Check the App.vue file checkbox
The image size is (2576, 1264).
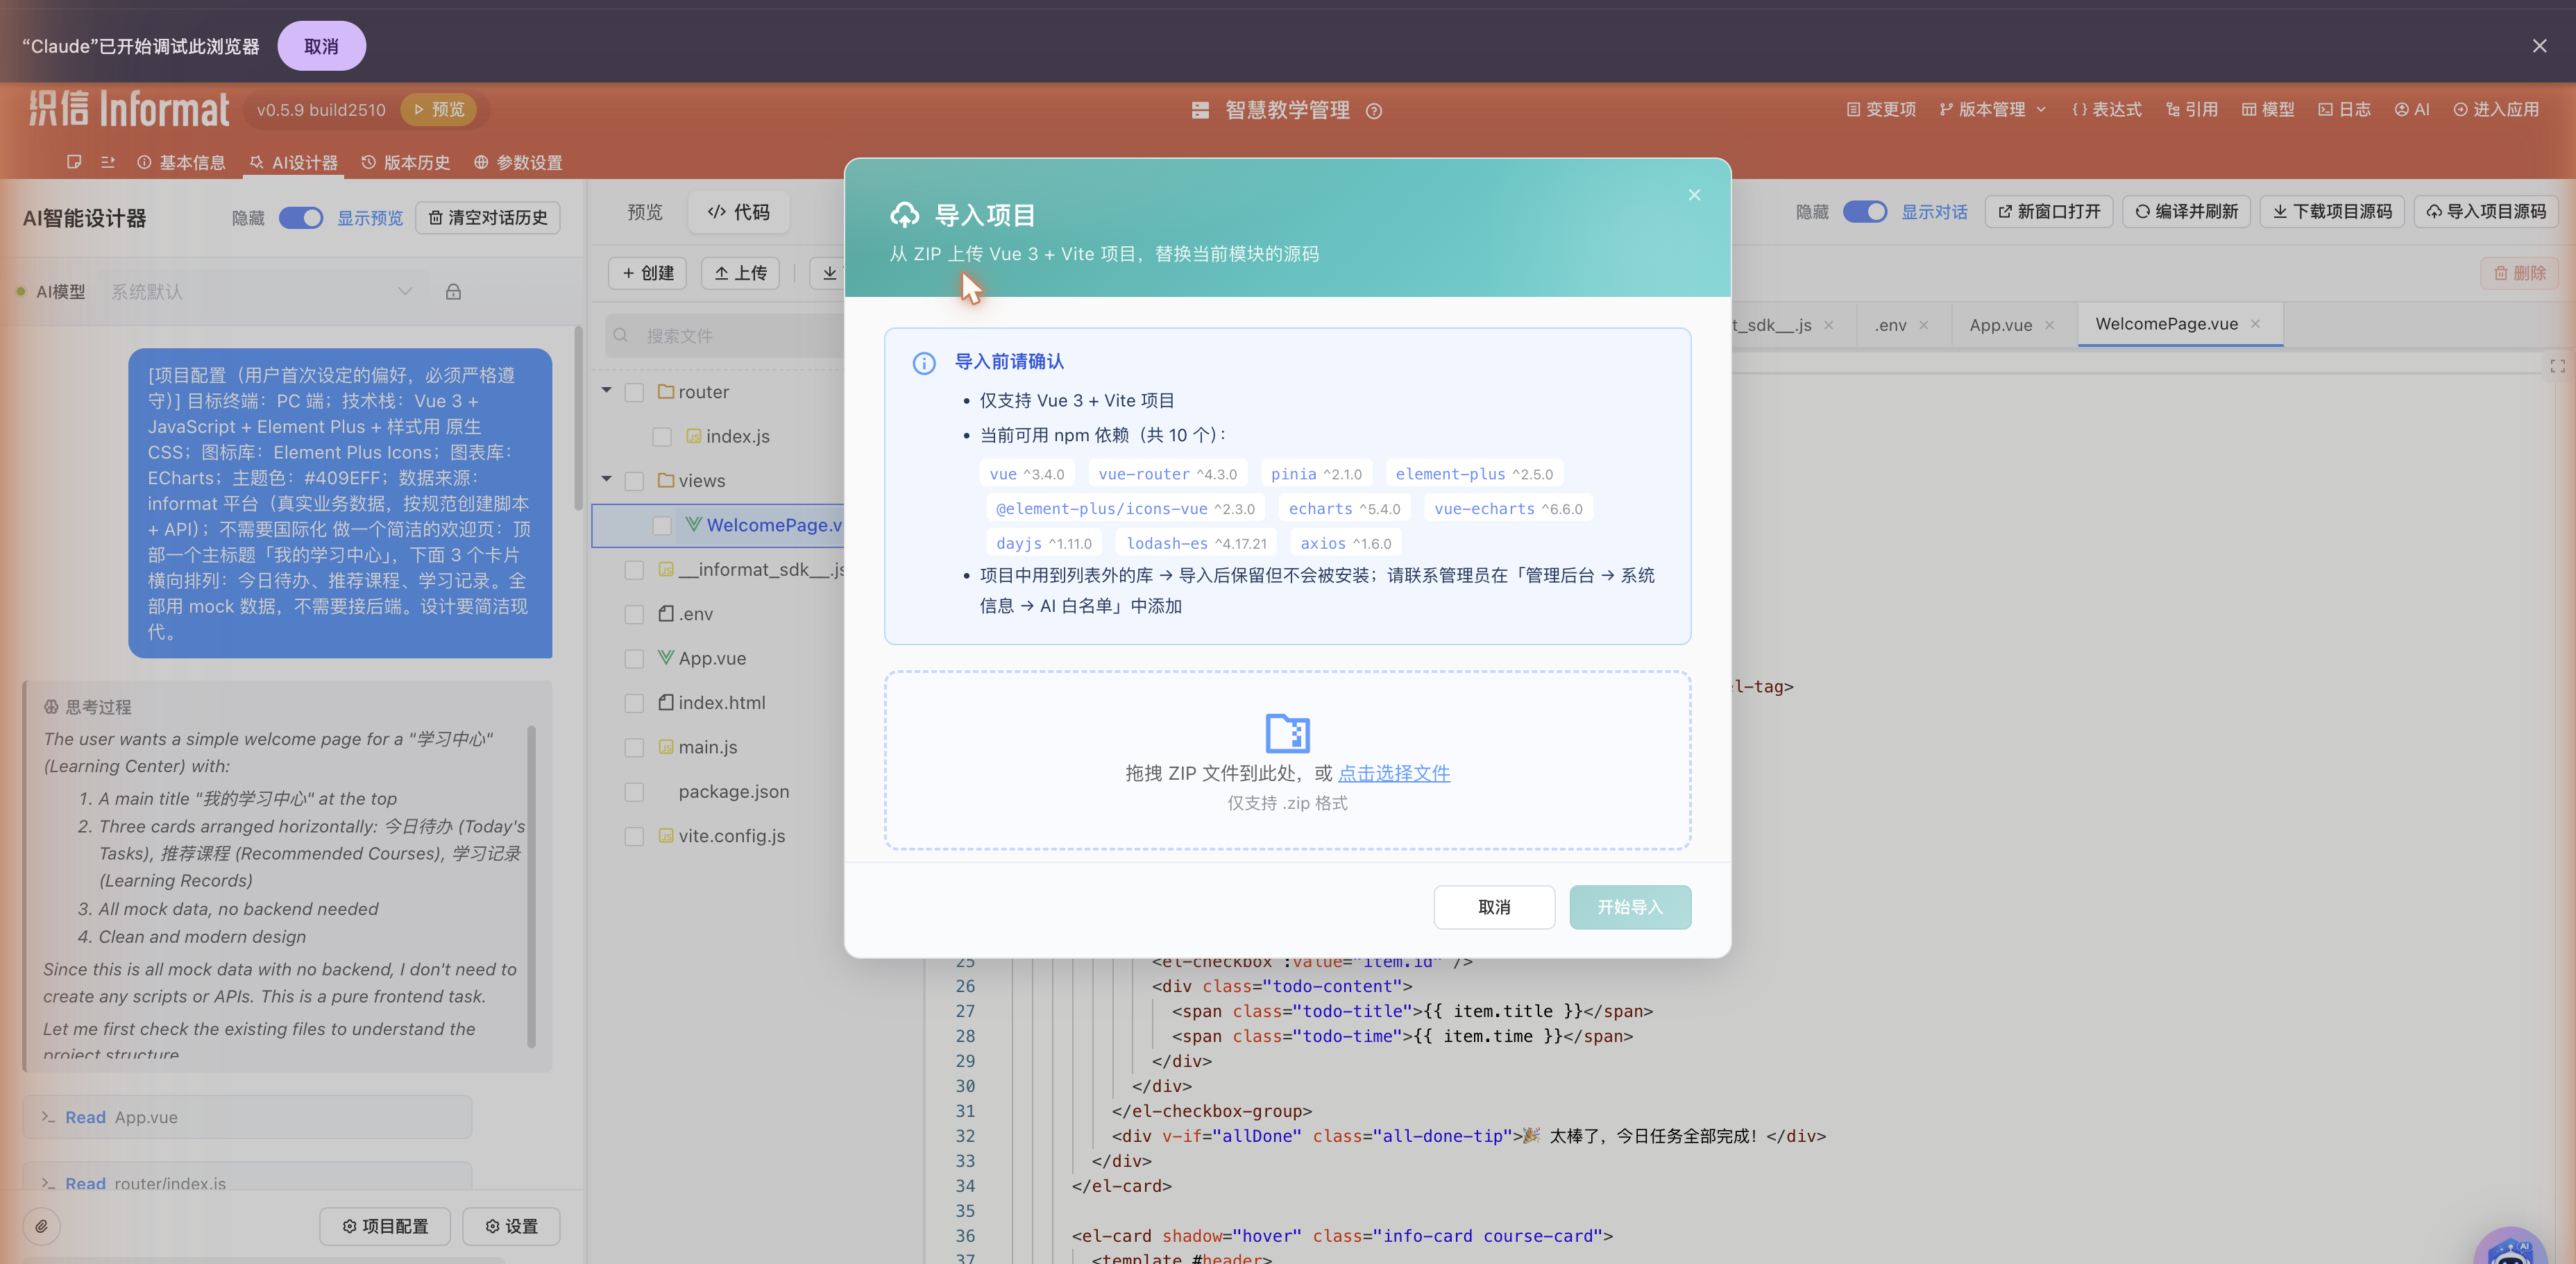point(633,659)
